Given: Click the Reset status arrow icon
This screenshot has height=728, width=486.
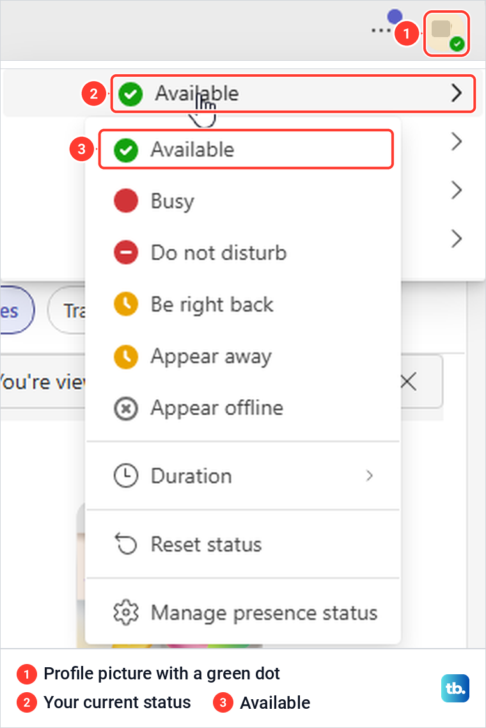Looking at the screenshot, I should click(x=126, y=544).
